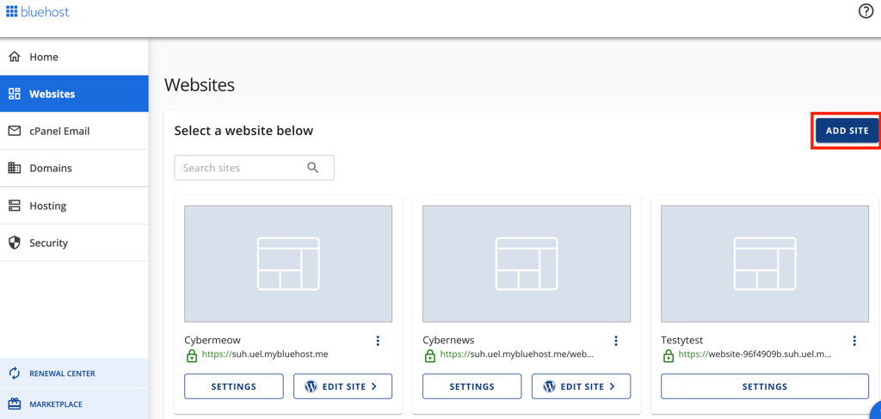Click Edit Site for Cybernews
This screenshot has width=881, height=419.
tap(581, 386)
